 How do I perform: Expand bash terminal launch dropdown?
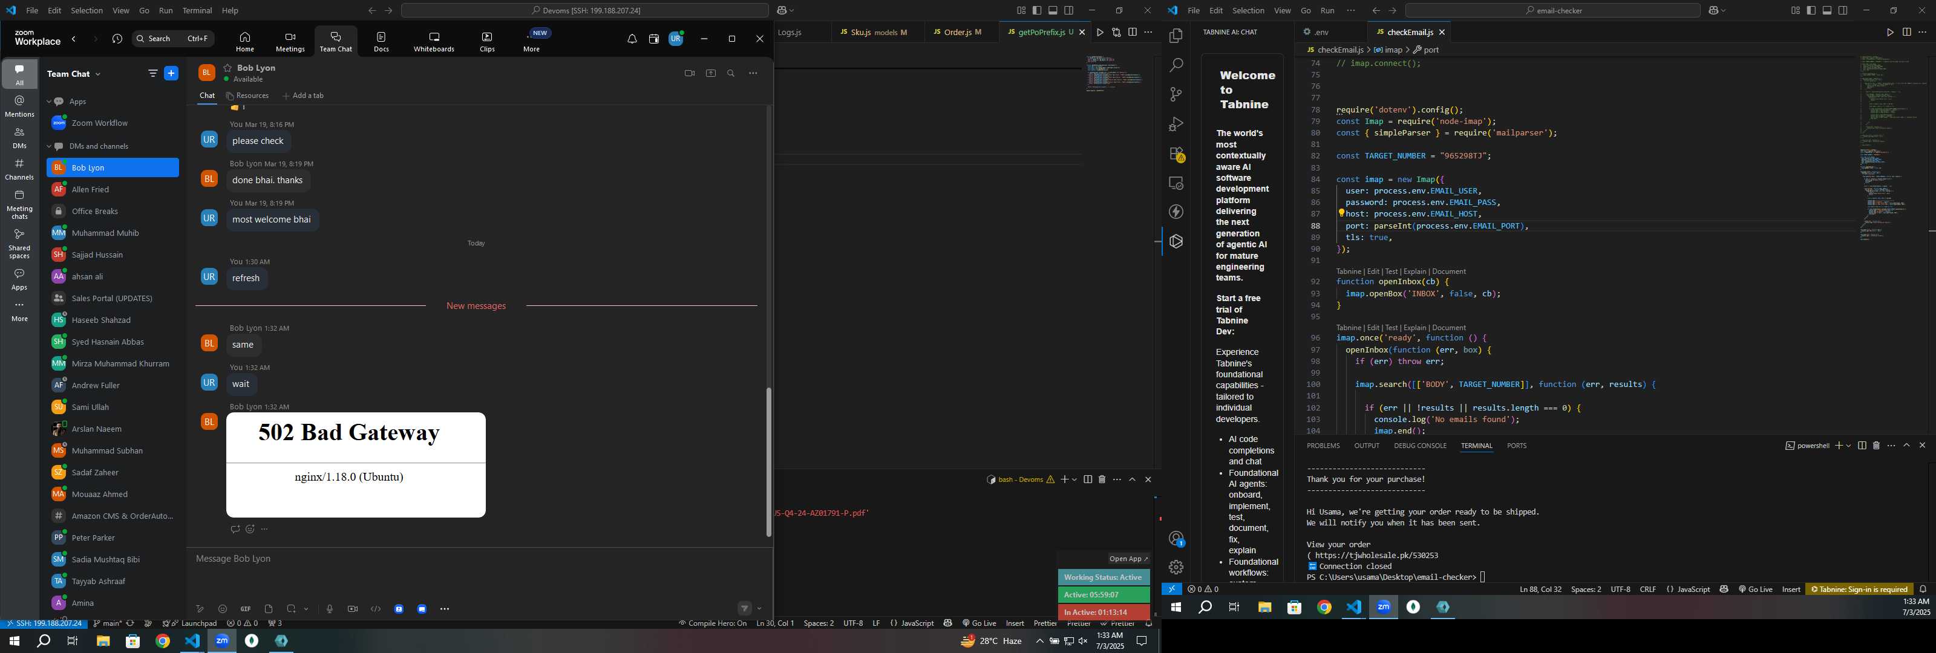click(1074, 480)
